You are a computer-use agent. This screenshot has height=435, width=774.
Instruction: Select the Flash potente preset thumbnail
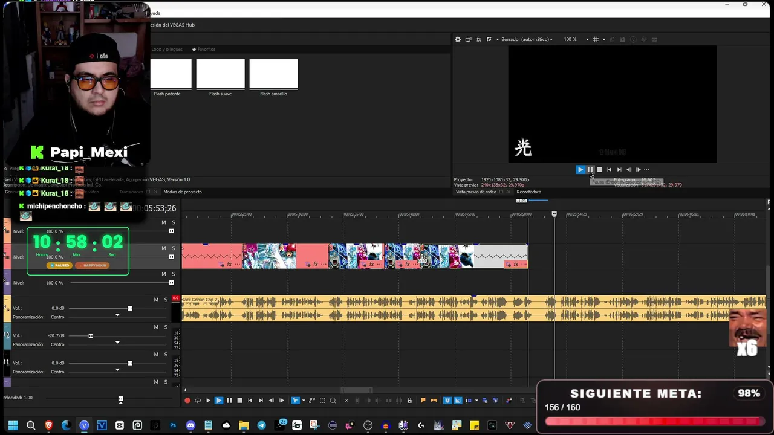(x=171, y=74)
